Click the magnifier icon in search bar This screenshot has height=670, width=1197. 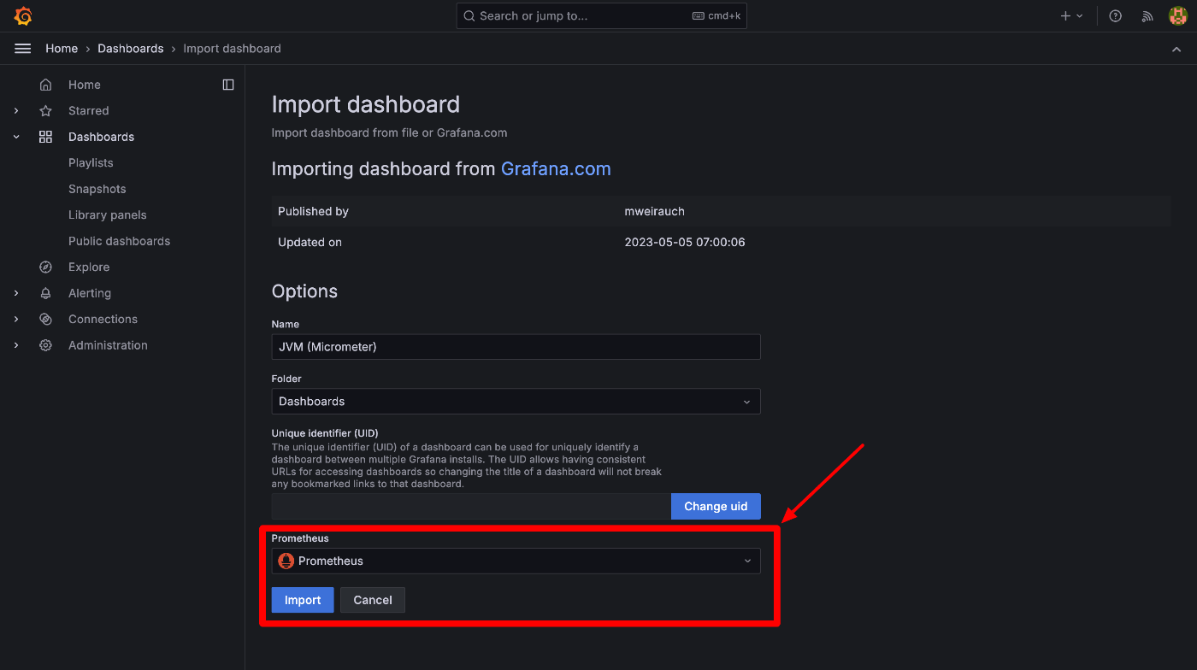click(469, 16)
